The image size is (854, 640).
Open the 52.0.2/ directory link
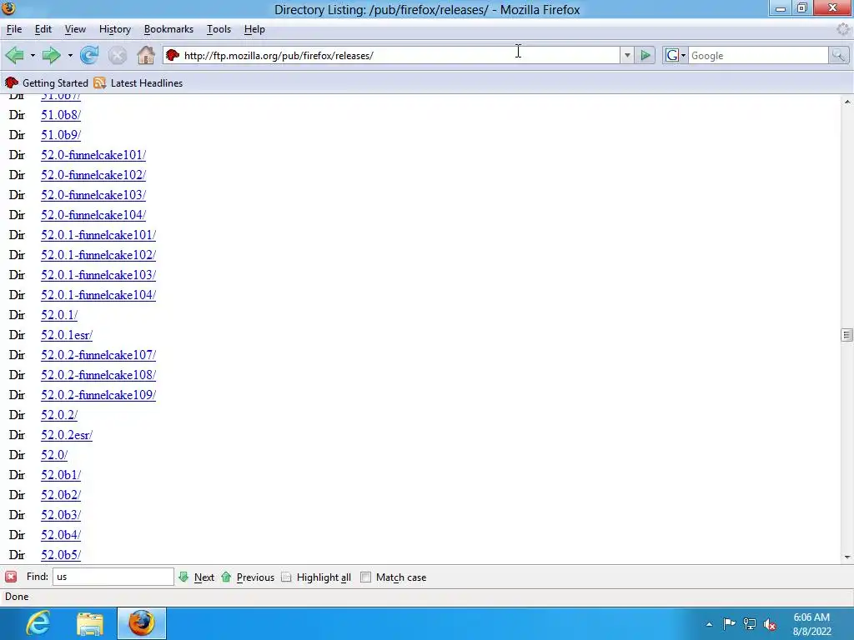[x=59, y=415]
